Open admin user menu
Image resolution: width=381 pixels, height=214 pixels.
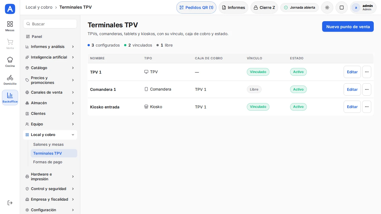coord(363,8)
